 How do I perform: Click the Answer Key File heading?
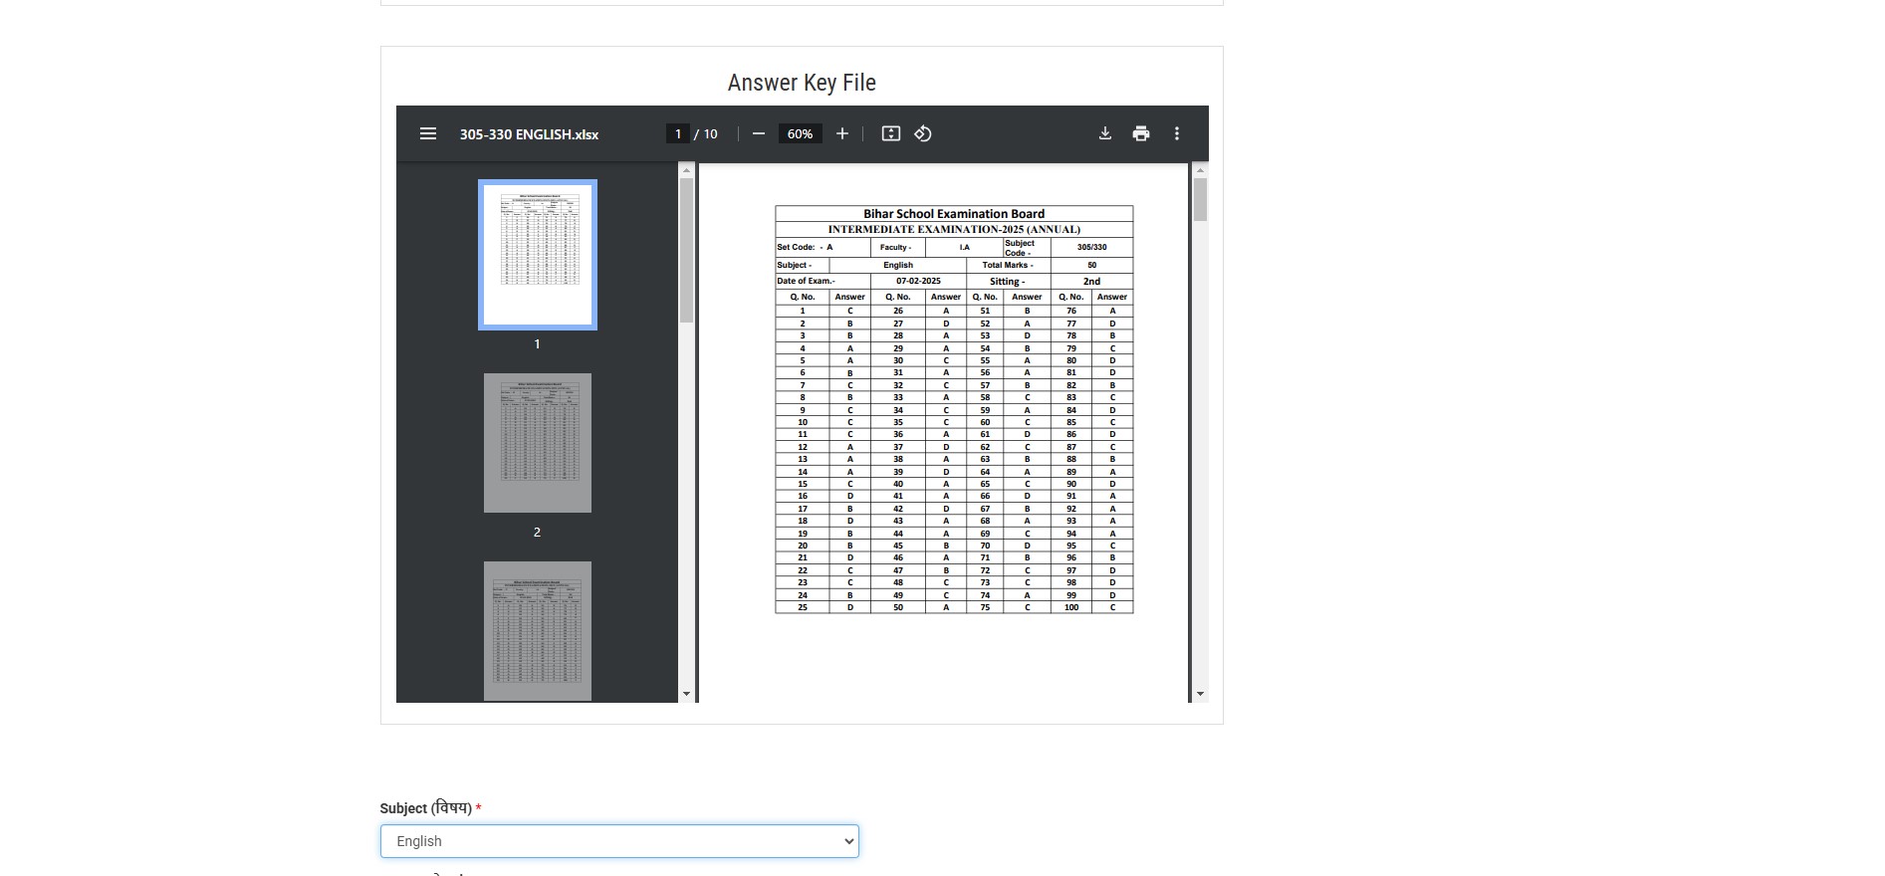pyautogui.click(x=802, y=83)
